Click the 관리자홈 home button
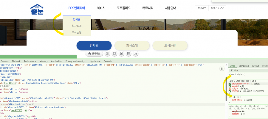268x119 pixels. click(x=94, y=54)
